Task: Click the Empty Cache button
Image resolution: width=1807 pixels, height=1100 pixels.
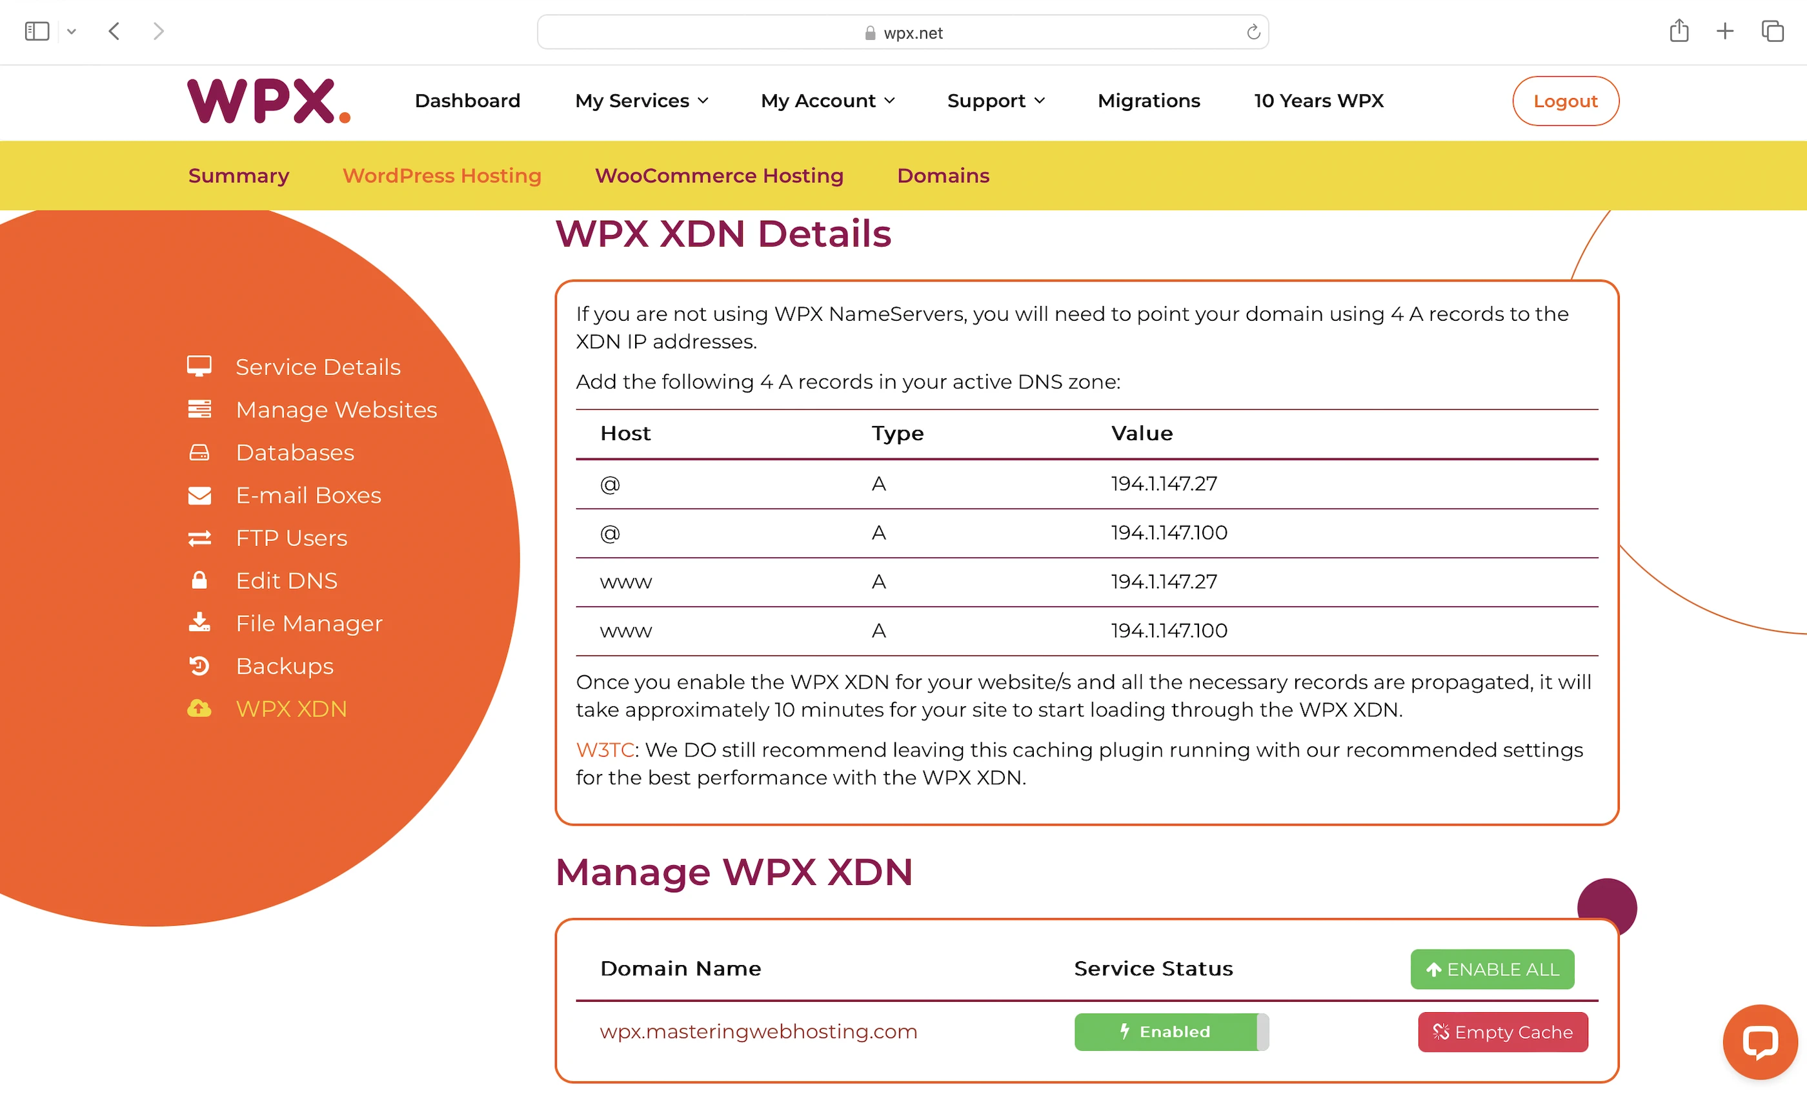Action: point(1502,1032)
